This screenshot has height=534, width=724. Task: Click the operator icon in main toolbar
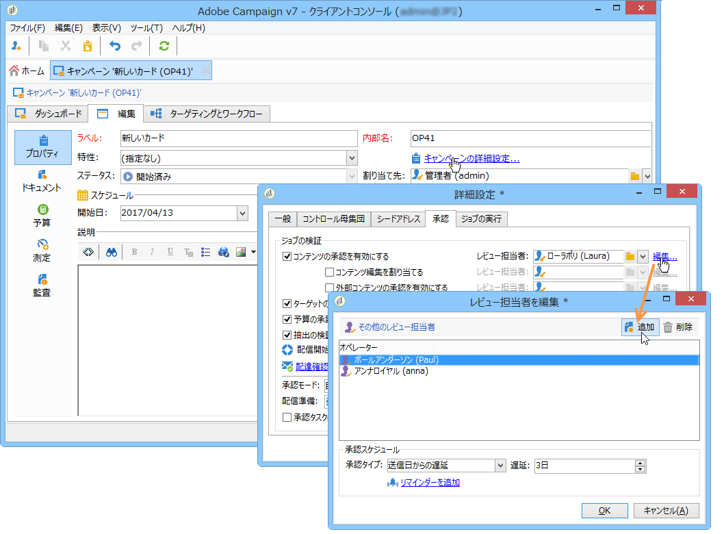pos(16,46)
